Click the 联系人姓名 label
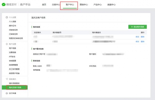 37,66
